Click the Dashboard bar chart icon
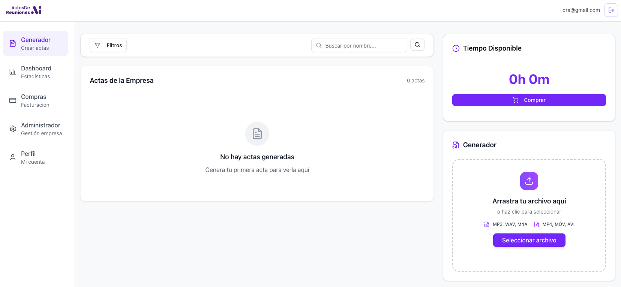 tap(13, 72)
